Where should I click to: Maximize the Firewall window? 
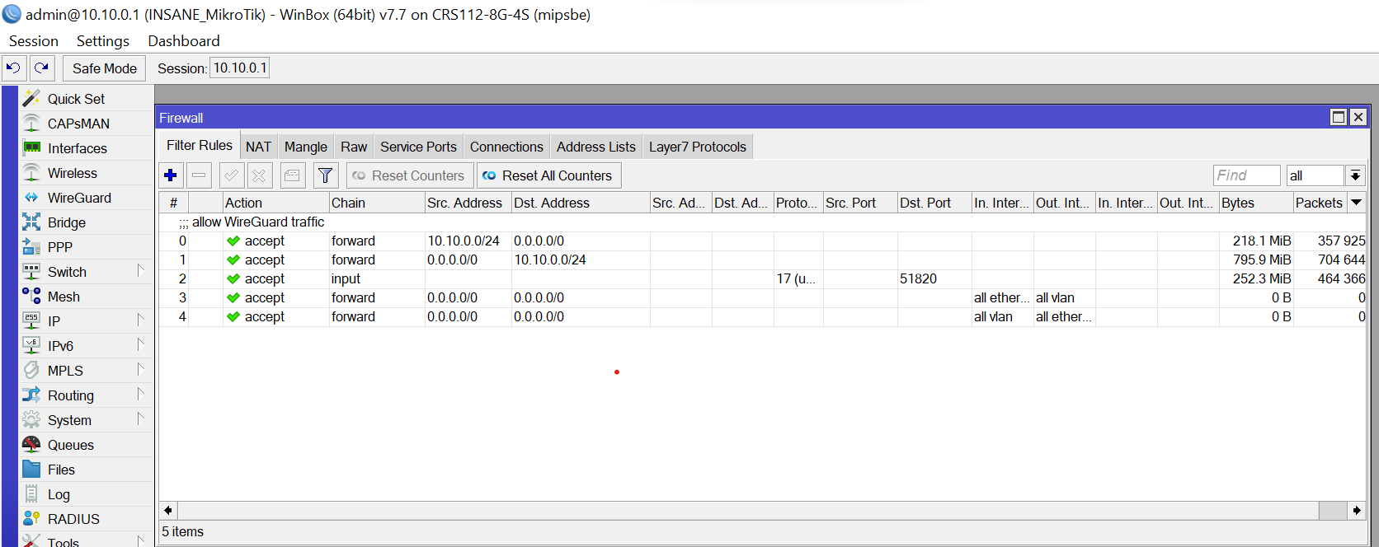(x=1339, y=118)
